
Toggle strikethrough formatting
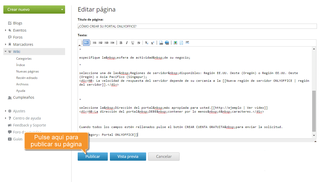coord(139,43)
